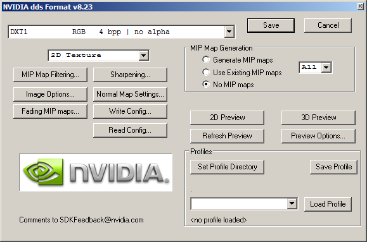Open Fading MIP maps settings
Viewport: 367px width, 242px height.
coord(50,111)
